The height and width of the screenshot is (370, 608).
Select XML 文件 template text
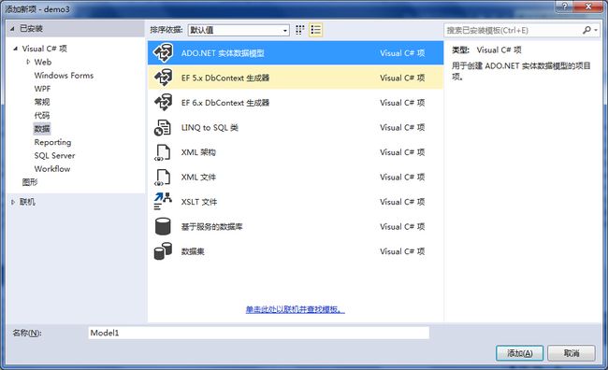[x=198, y=177]
